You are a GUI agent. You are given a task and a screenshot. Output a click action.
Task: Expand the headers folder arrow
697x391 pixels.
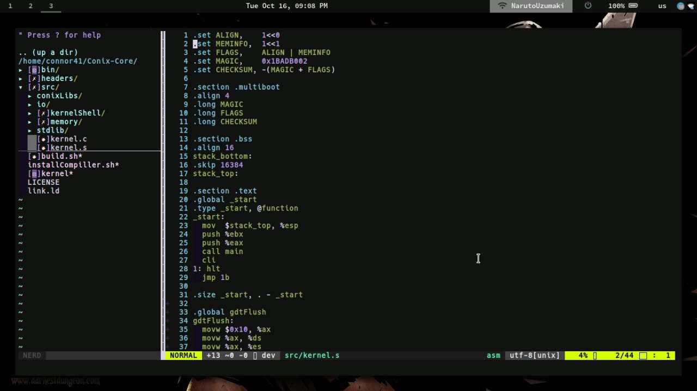pyautogui.click(x=21, y=78)
